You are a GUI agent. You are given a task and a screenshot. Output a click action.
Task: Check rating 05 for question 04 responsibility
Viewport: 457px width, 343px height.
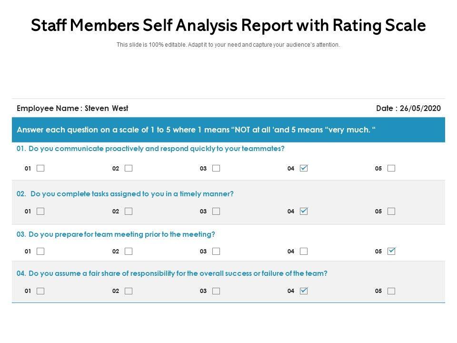391,291
